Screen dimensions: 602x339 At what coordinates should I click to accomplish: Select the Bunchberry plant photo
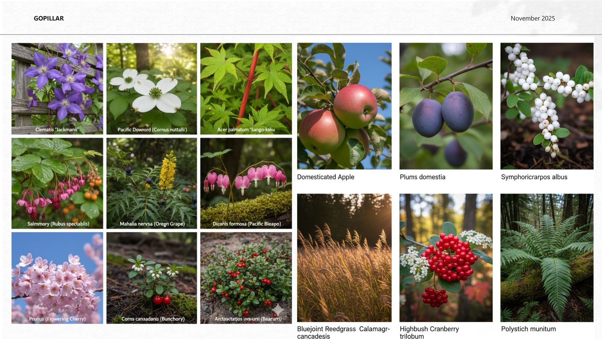[x=152, y=278]
